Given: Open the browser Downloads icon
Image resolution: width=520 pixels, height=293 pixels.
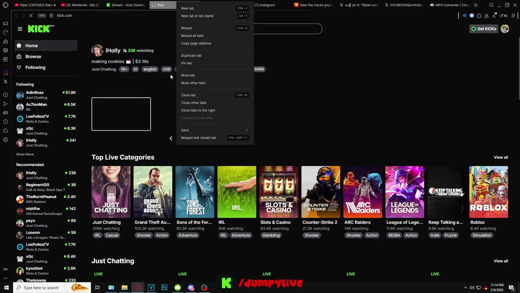Looking at the screenshot, I should tap(494, 15).
